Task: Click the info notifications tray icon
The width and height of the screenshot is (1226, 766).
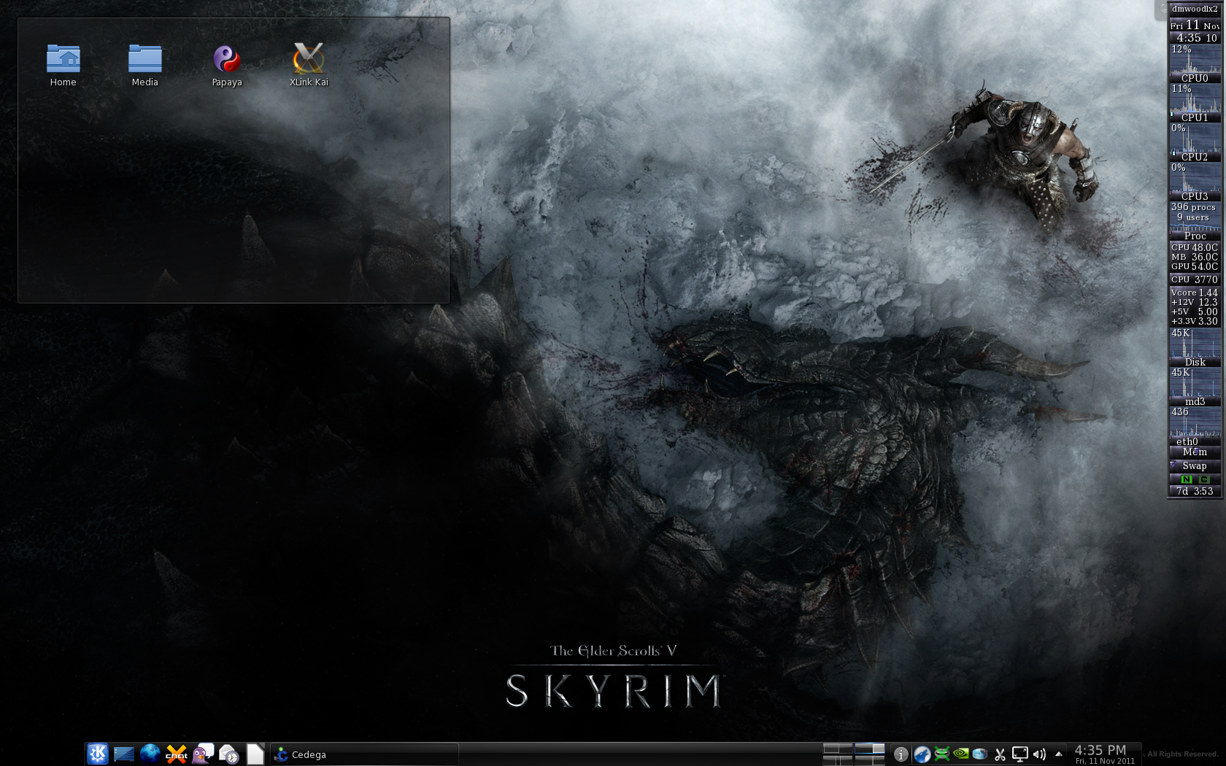Action: click(x=901, y=754)
